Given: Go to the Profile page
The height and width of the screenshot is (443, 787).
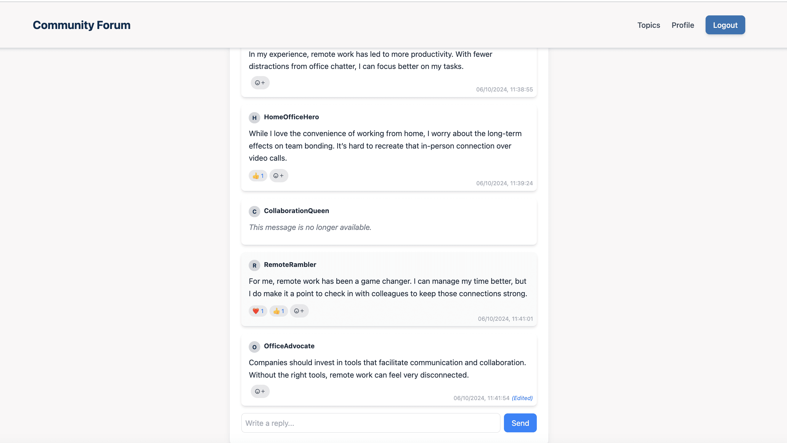Looking at the screenshot, I should tap(682, 25).
